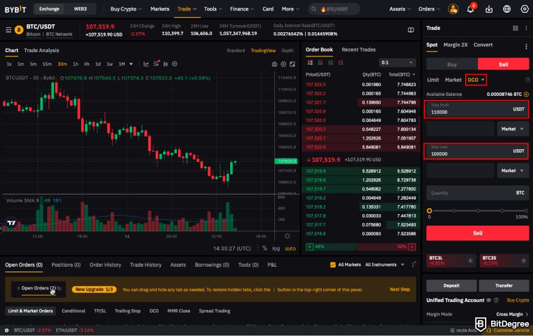Image resolution: width=533 pixels, height=336 pixels.
Task: Click Next Step in upgrade banner
Action: click(400, 289)
